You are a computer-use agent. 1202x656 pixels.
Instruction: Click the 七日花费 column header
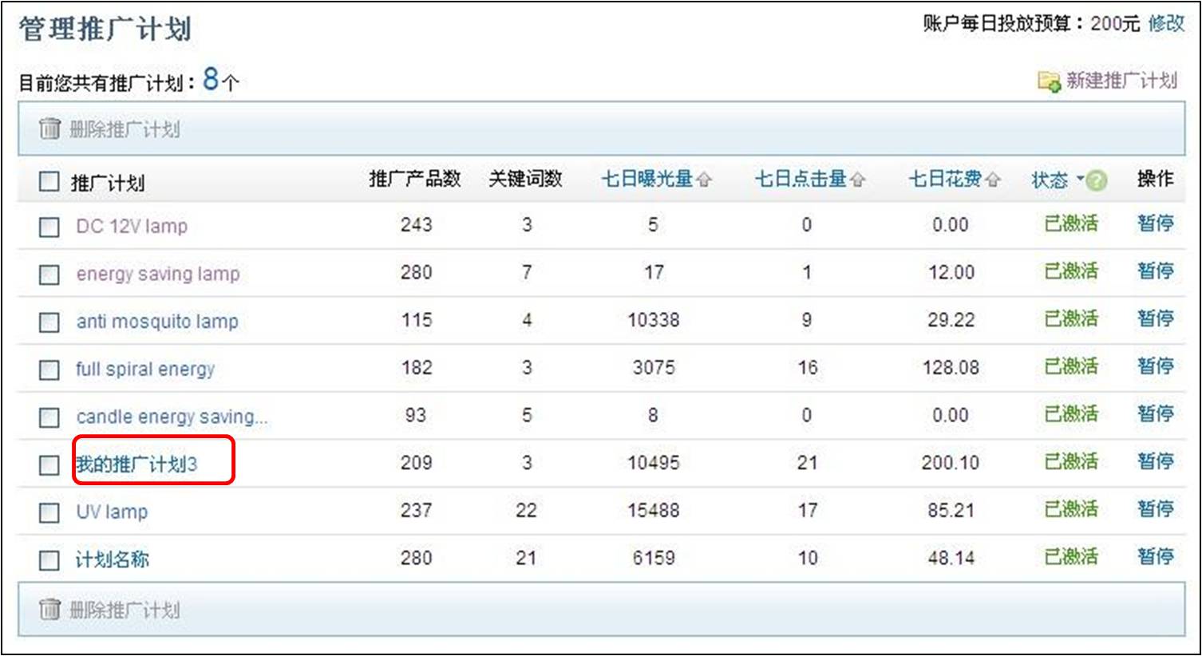point(945,179)
